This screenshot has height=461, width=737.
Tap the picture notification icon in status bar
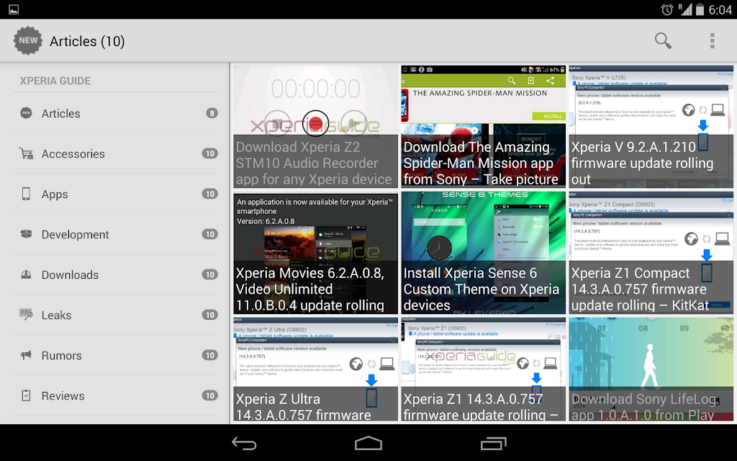click(14, 9)
